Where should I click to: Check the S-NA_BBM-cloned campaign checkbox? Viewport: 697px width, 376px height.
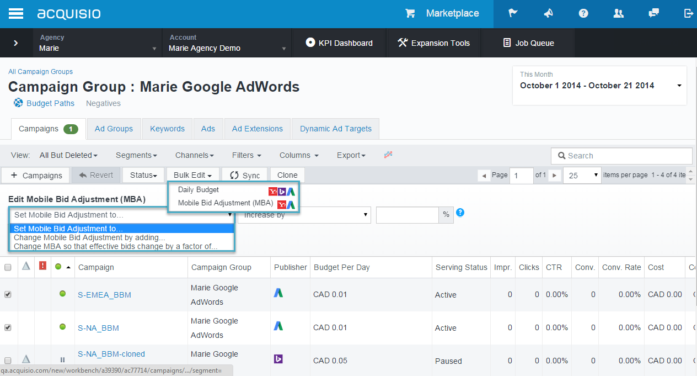8,361
